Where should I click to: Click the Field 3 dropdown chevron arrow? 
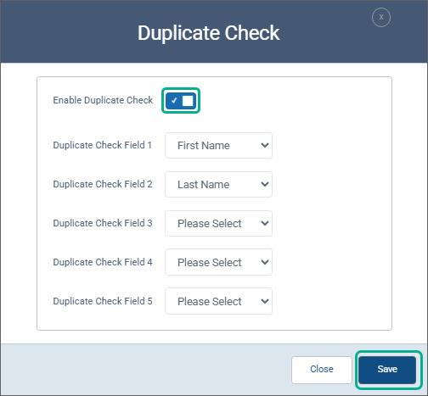(x=265, y=223)
